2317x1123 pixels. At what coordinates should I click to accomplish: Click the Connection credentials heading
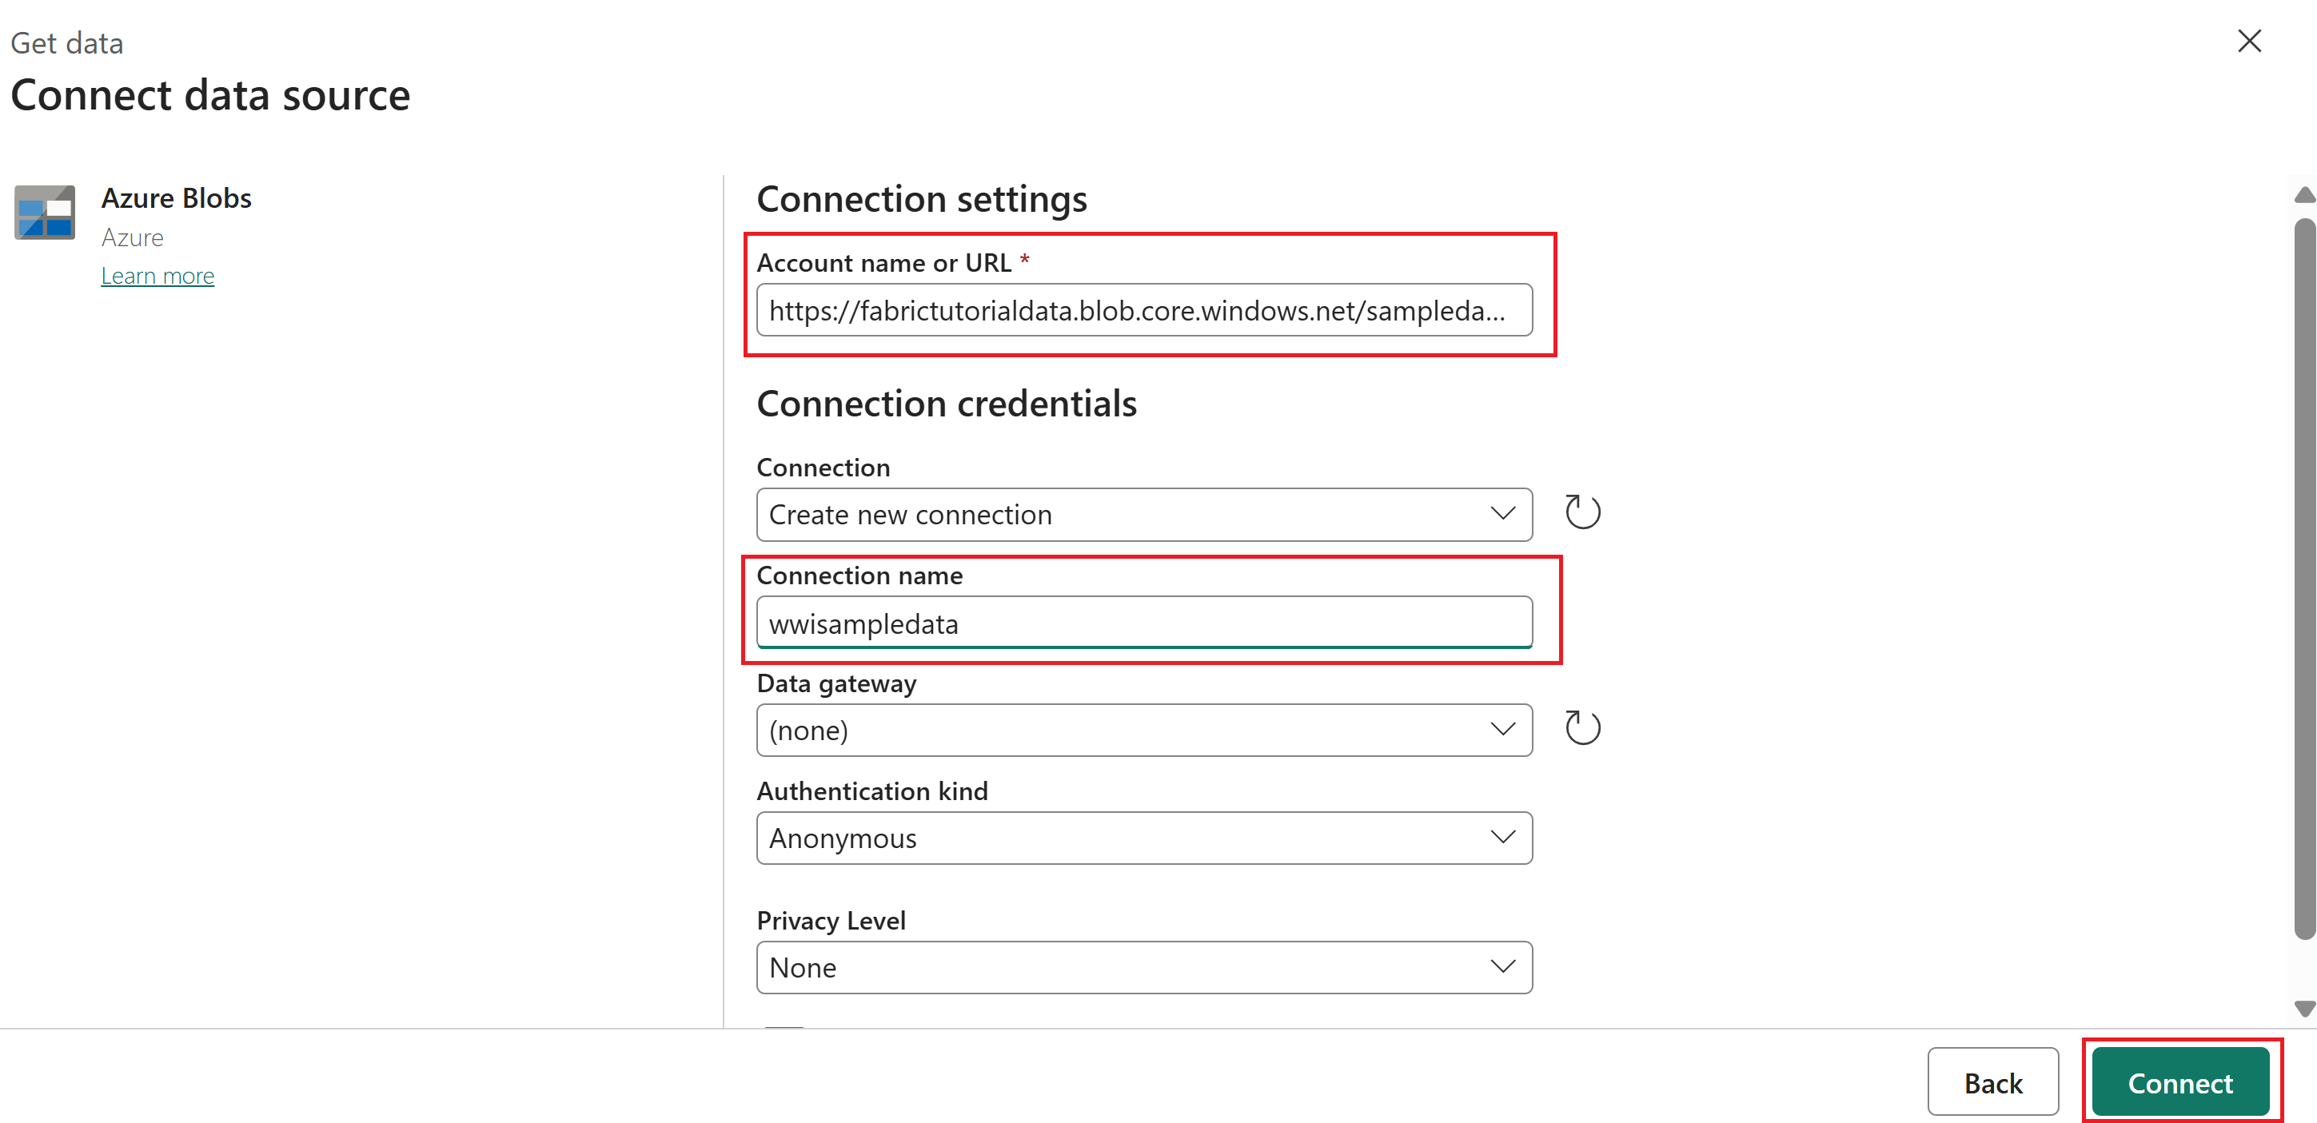click(947, 404)
